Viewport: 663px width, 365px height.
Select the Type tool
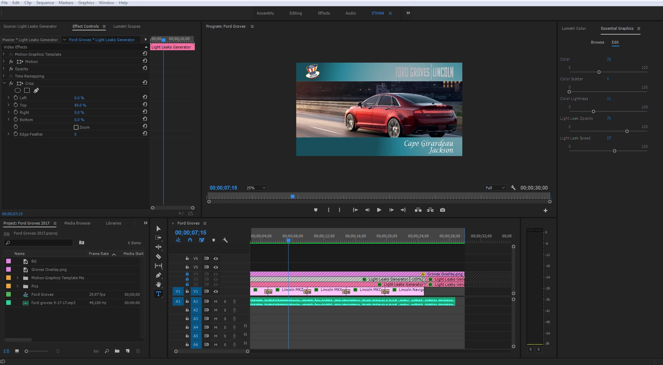[158, 294]
